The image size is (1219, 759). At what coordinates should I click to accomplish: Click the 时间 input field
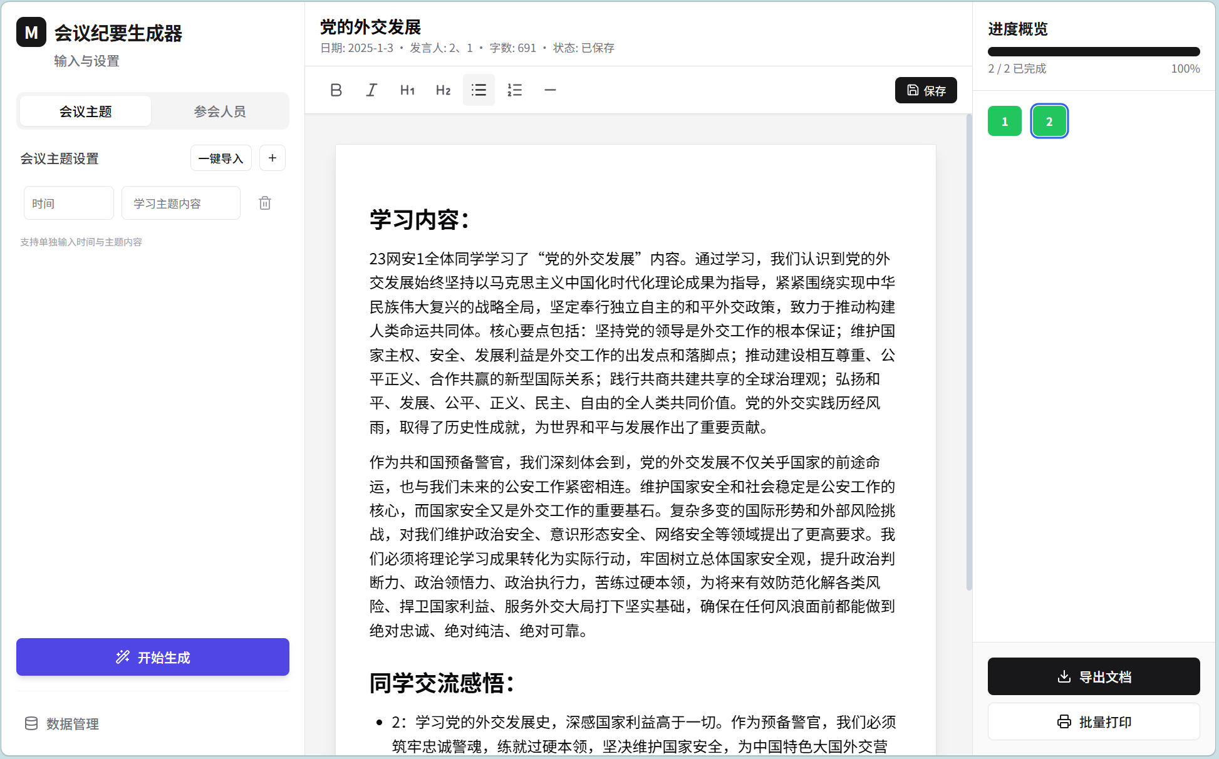(68, 203)
